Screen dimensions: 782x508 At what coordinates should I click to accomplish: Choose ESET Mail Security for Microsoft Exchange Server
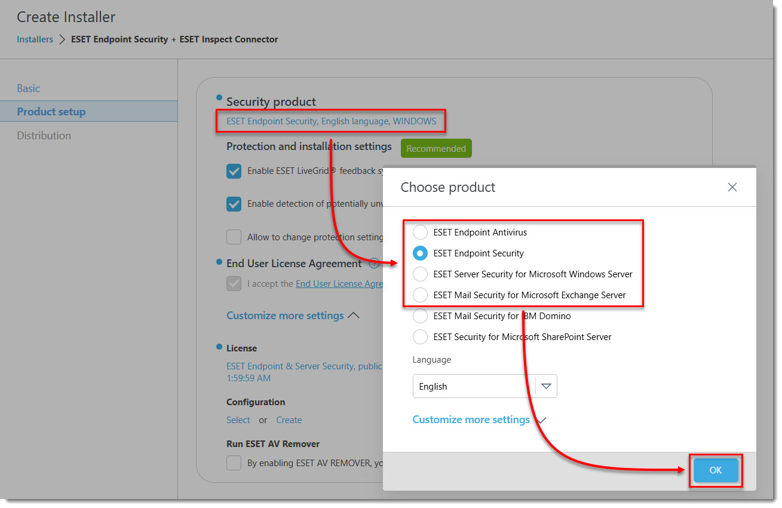coord(421,295)
